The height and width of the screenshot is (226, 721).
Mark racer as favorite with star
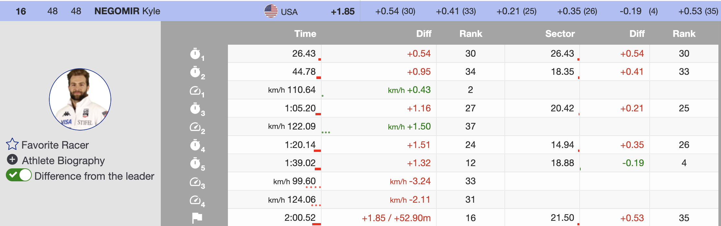tap(12, 144)
